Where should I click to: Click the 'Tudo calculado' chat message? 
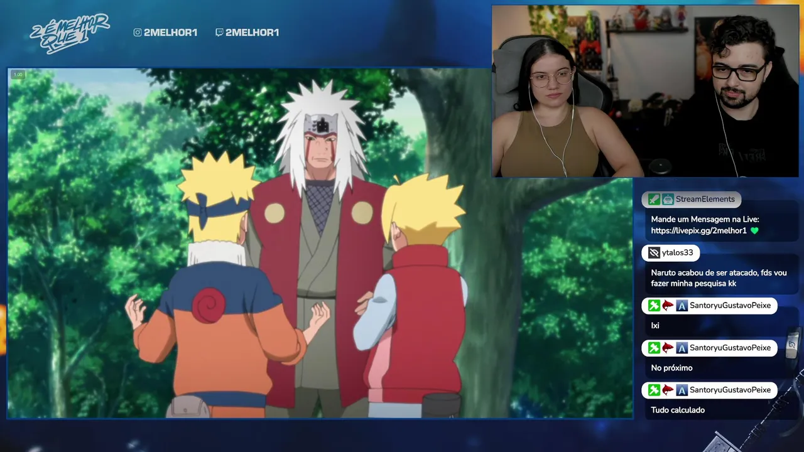pos(678,410)
